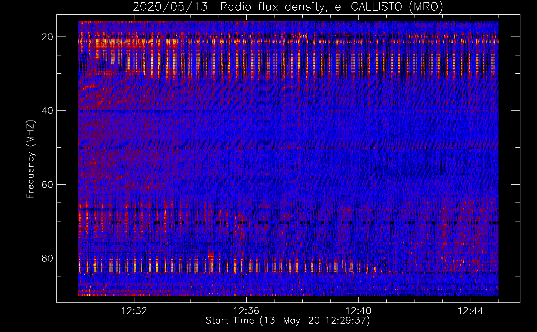Click the 12:36 time tick label
The height and width of the screenshot is (332, 537).
[x=246, y=311]
